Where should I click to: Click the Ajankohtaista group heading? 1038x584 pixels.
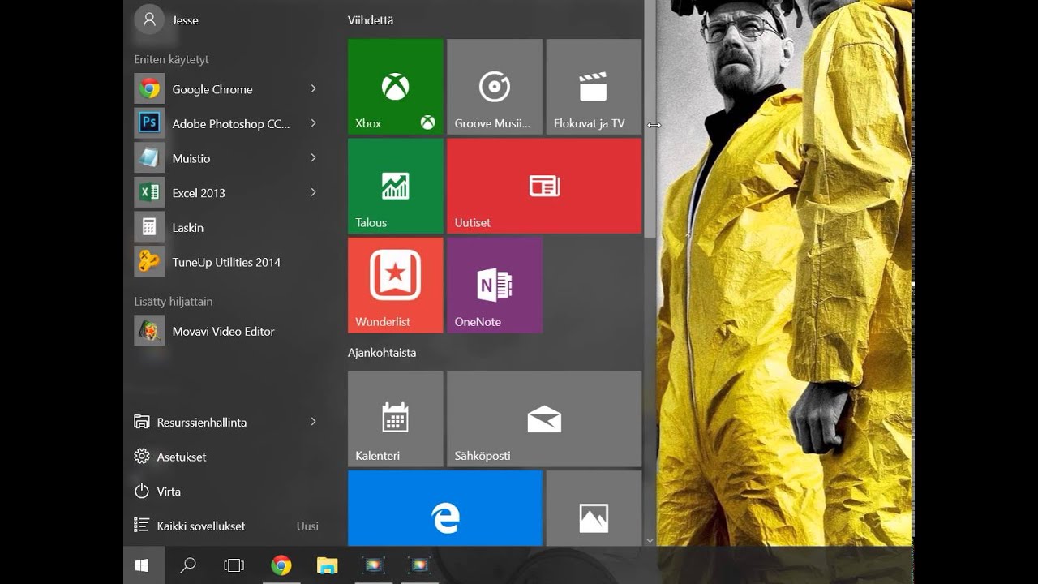382,353
